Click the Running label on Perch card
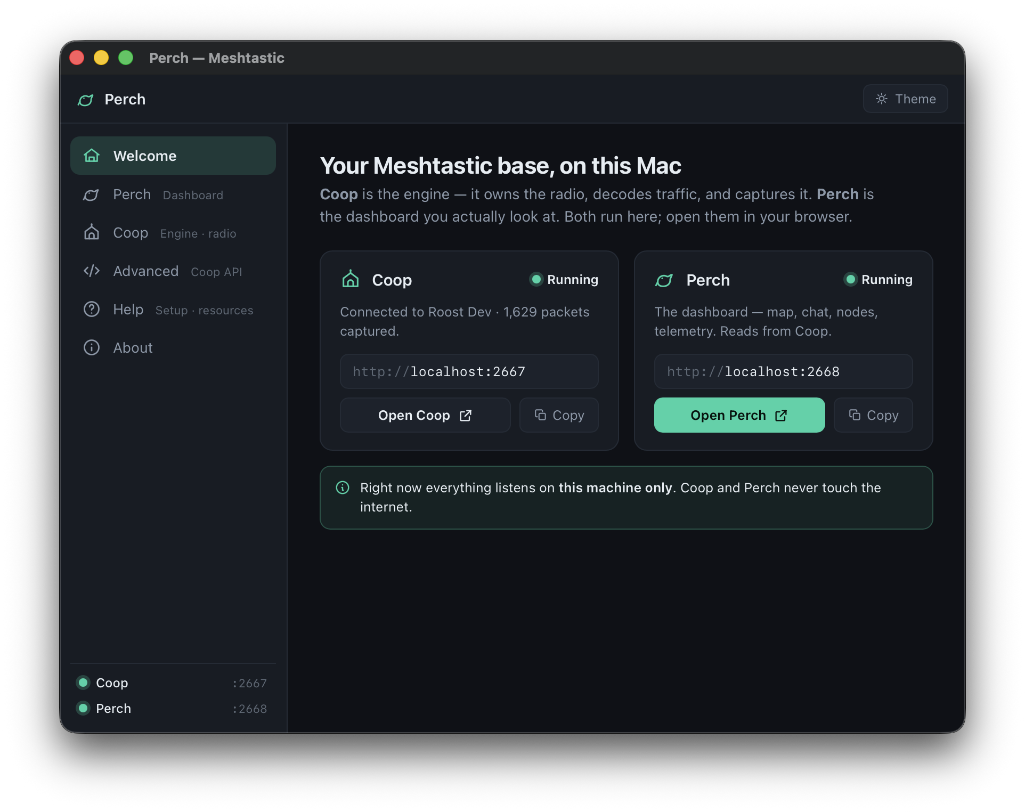Screen dimensions: 1025x812 887,280
